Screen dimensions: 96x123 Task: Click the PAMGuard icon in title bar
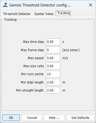(5, 5)
